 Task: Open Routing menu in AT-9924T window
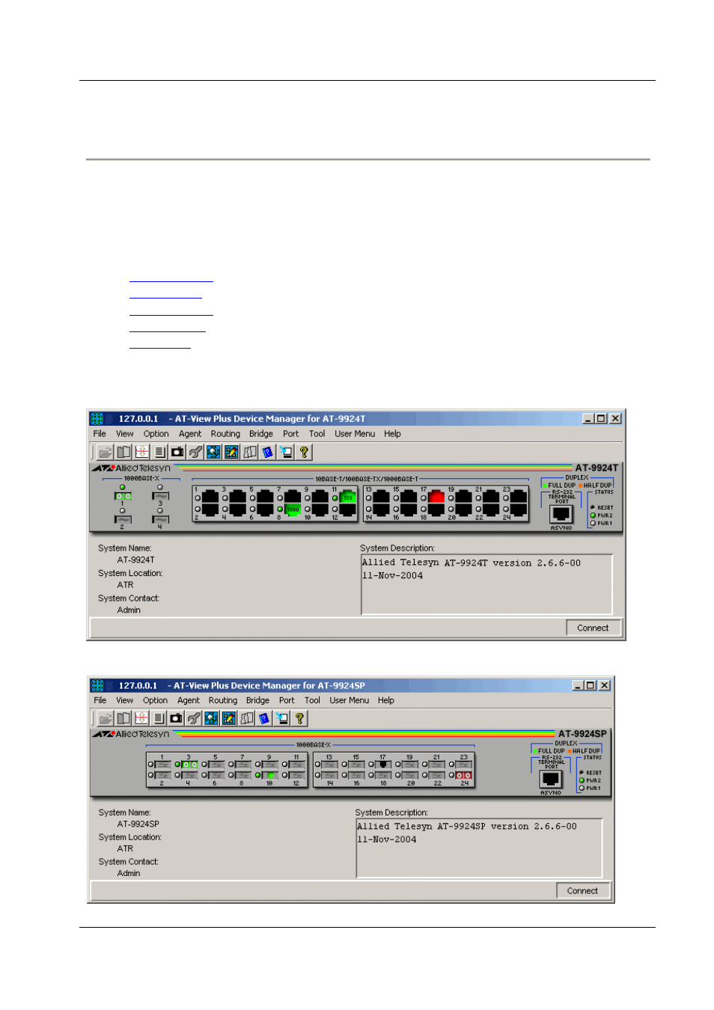coord(225,434)
